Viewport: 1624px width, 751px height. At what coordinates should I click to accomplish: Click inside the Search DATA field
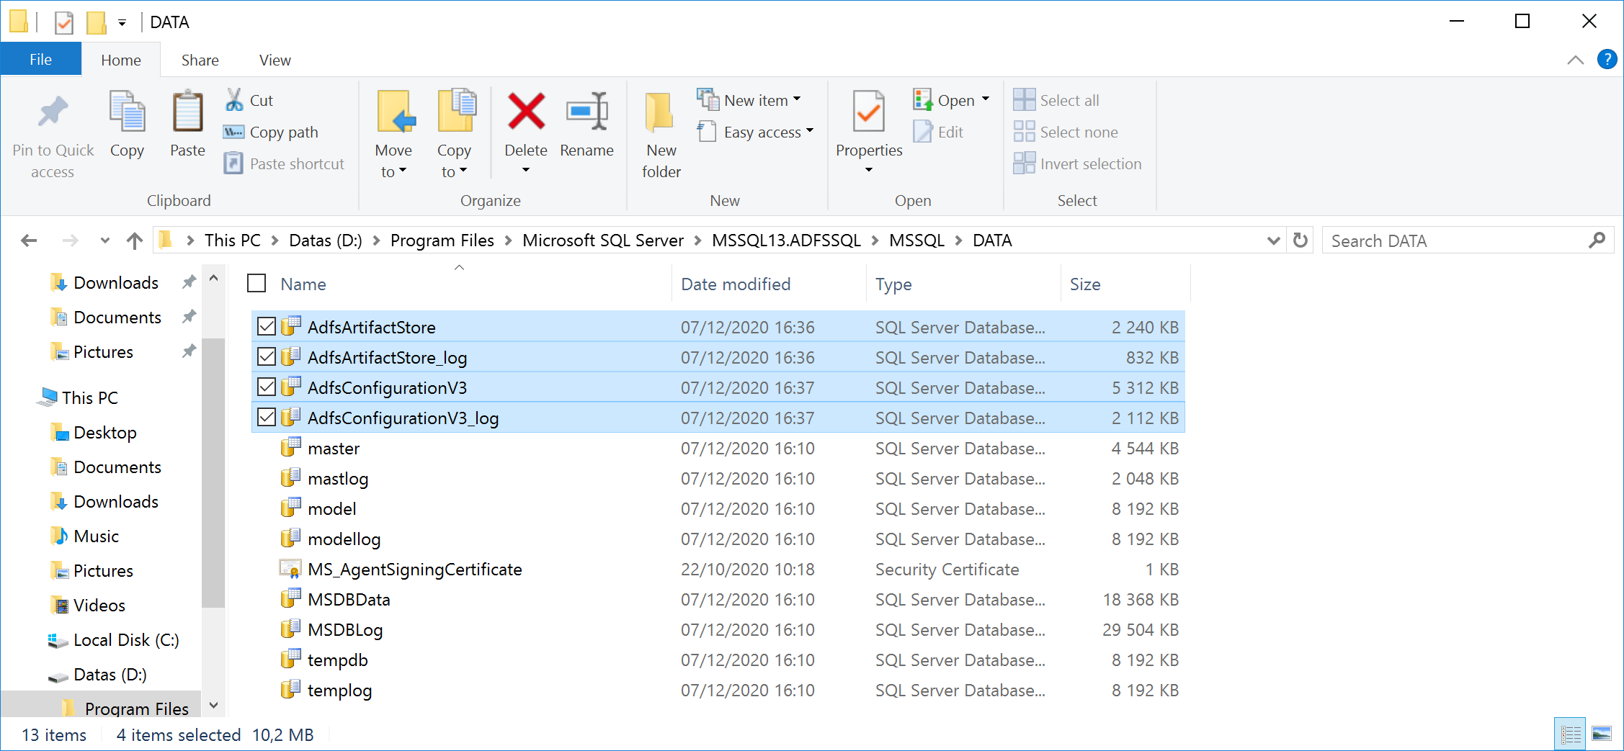click(x=1441, y=240)
